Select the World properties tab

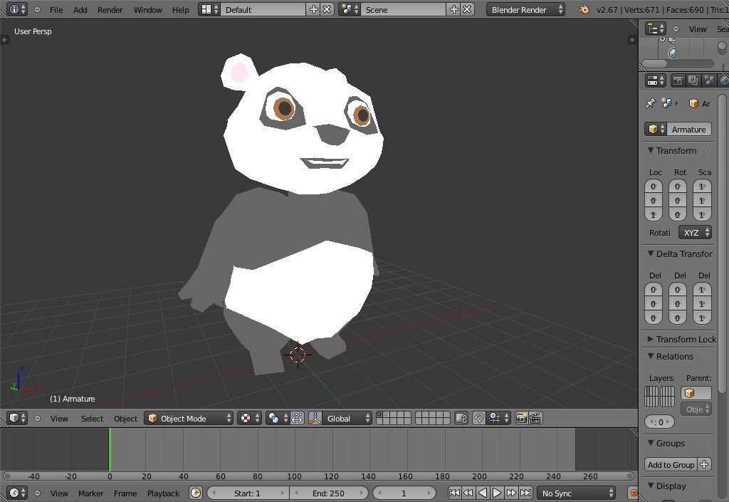pos(723,80)
